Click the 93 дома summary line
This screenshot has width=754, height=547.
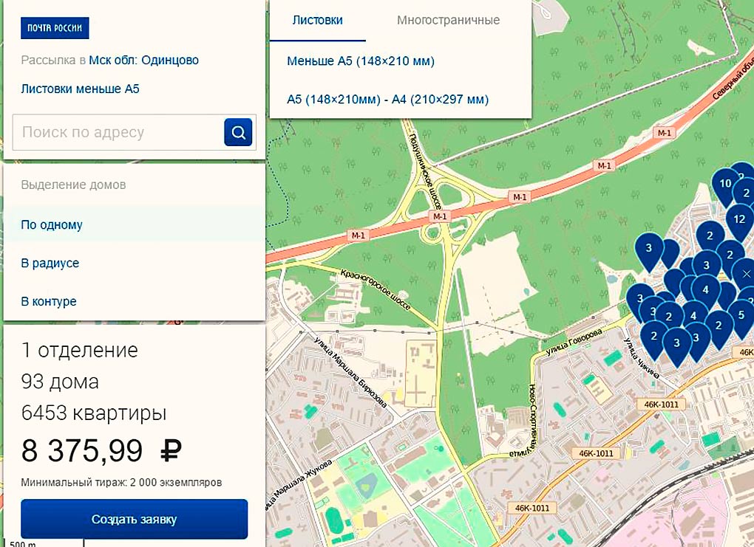60,382
